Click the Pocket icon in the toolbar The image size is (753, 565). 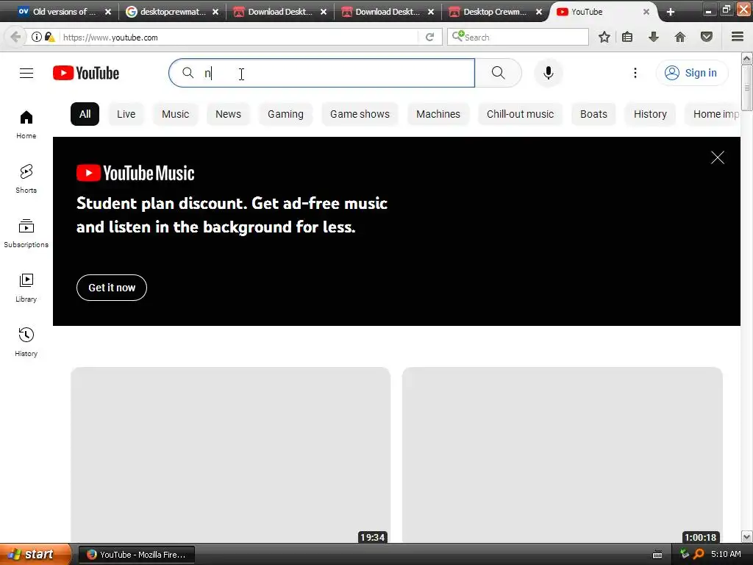point(707,37)
